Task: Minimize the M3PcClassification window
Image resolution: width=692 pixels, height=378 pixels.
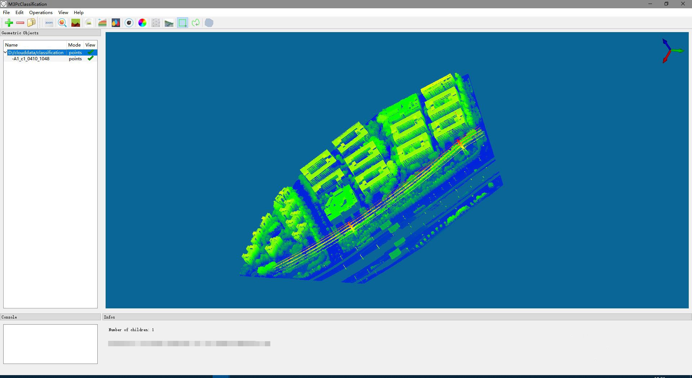Action: [650, 4]
